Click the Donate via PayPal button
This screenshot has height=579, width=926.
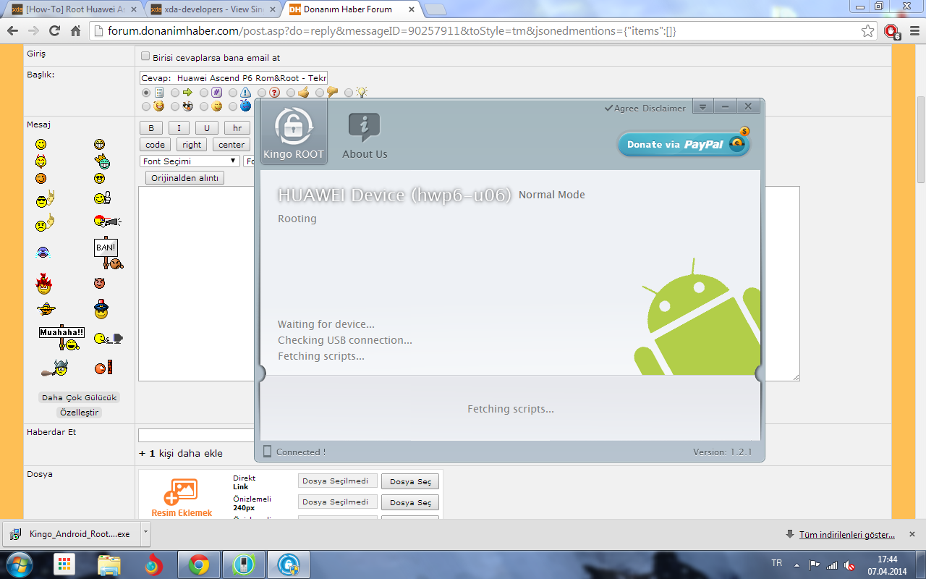point(683,144)
